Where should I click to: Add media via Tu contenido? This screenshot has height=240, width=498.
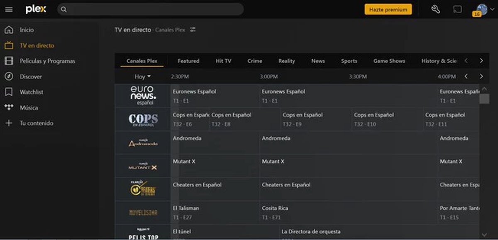pyautogui.click(x=37, y=123)
